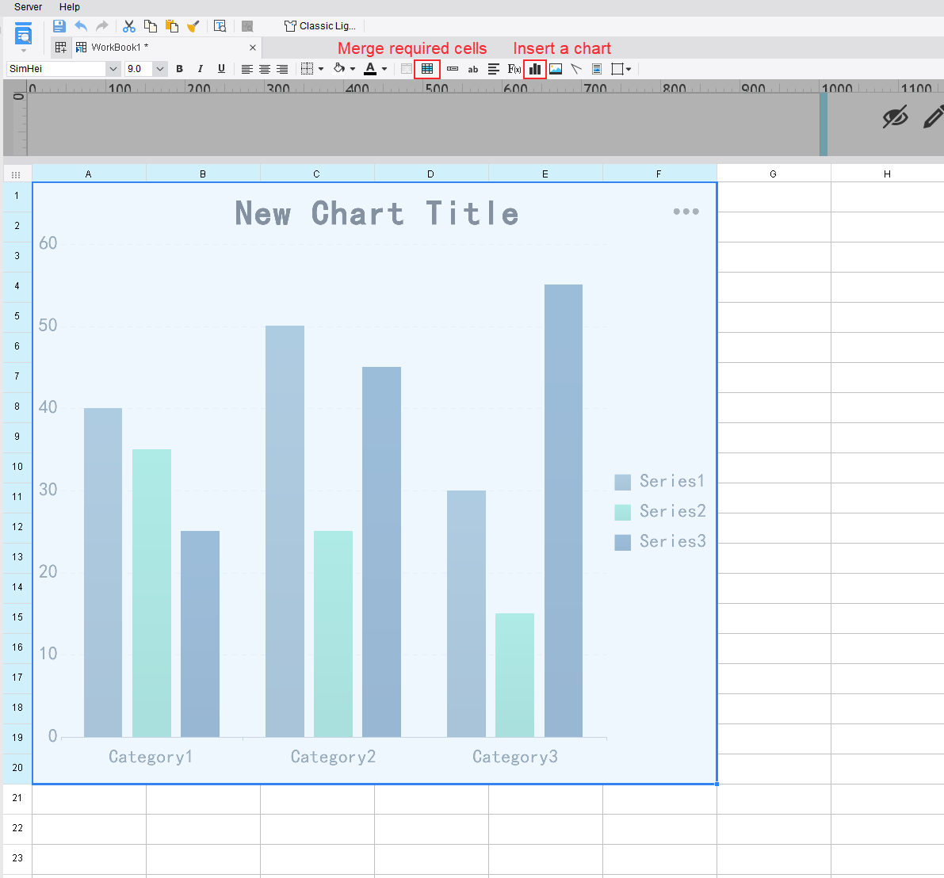Open the SimHei font name dropdown
Screen dimensions: 944x878
point(113,69)
